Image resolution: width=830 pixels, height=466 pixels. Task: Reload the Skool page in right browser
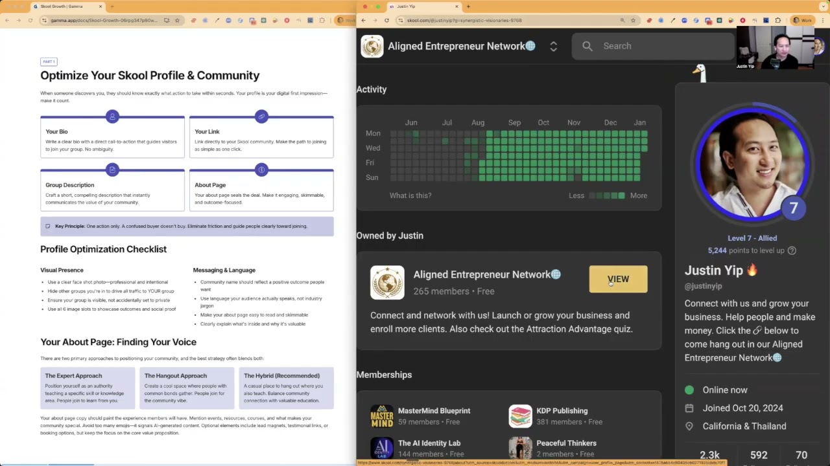tap(386, 20)
